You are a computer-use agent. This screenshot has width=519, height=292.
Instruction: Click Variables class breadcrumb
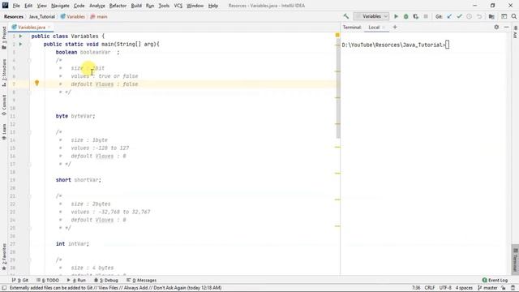(x=73, y=16)
